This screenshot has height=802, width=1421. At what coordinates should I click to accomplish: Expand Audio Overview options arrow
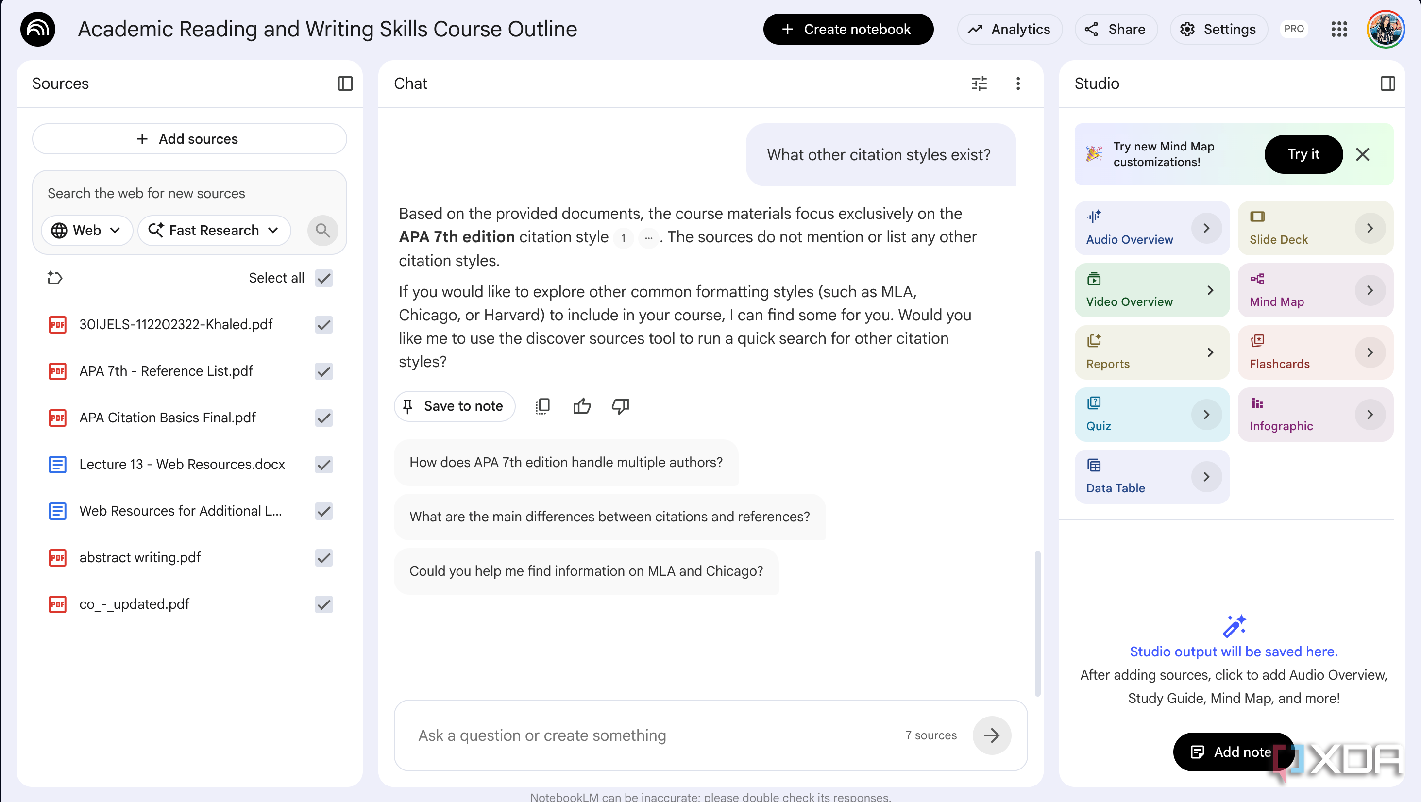pyautogui.click(x=1206, y=228)
